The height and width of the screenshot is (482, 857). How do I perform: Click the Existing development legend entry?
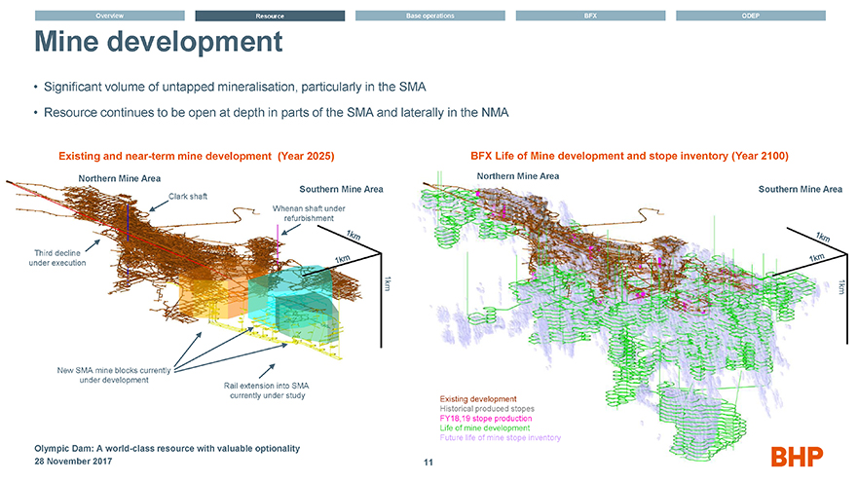coord(478,399)
